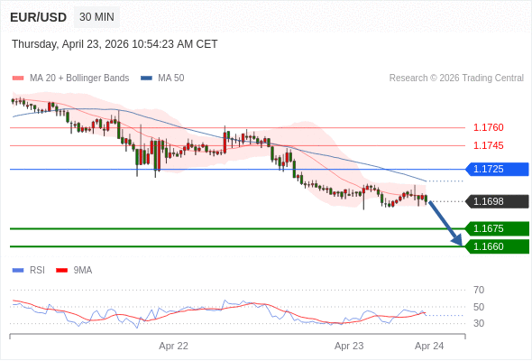The image size is (532, 361).
Task: Click the RSI 30 axis label
Action: coord(479,323)
